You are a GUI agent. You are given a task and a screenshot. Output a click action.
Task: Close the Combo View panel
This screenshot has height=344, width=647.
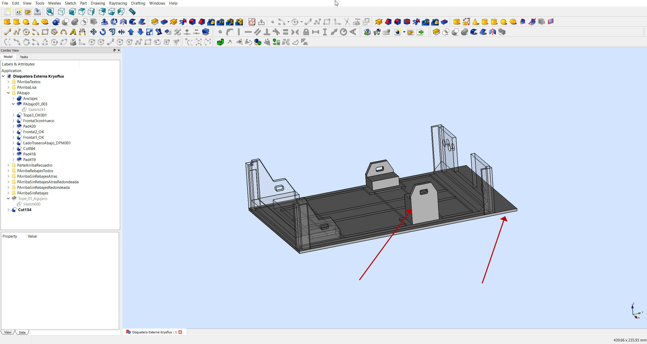coord(119,50)
